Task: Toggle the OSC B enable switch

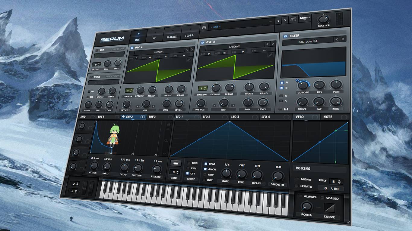Action: point(202,42)
